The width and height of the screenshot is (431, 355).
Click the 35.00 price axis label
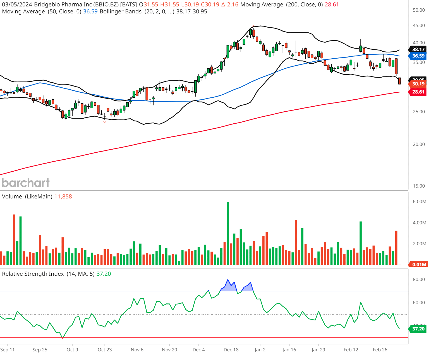[419, 62]
